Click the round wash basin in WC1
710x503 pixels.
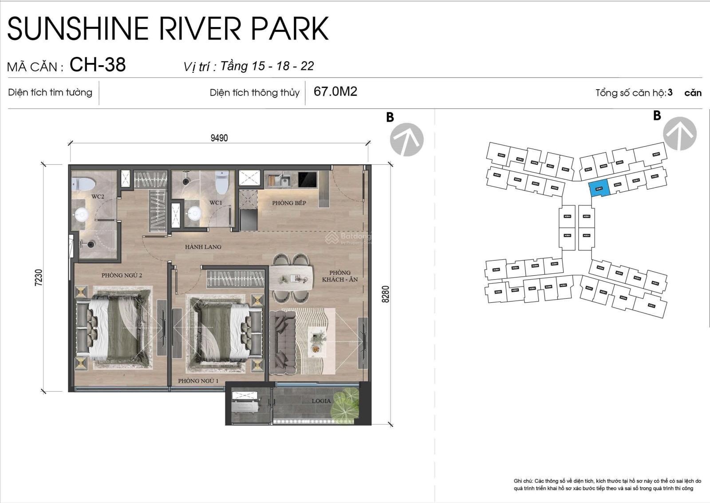193,214
